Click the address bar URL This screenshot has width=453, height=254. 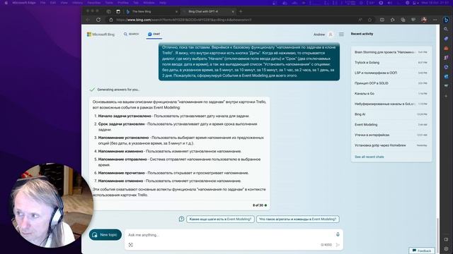[x=184, y=20]
